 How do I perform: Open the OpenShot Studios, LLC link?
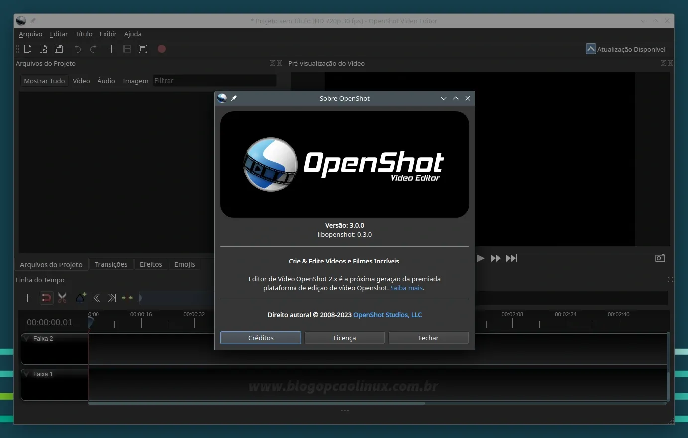[388, 315]
